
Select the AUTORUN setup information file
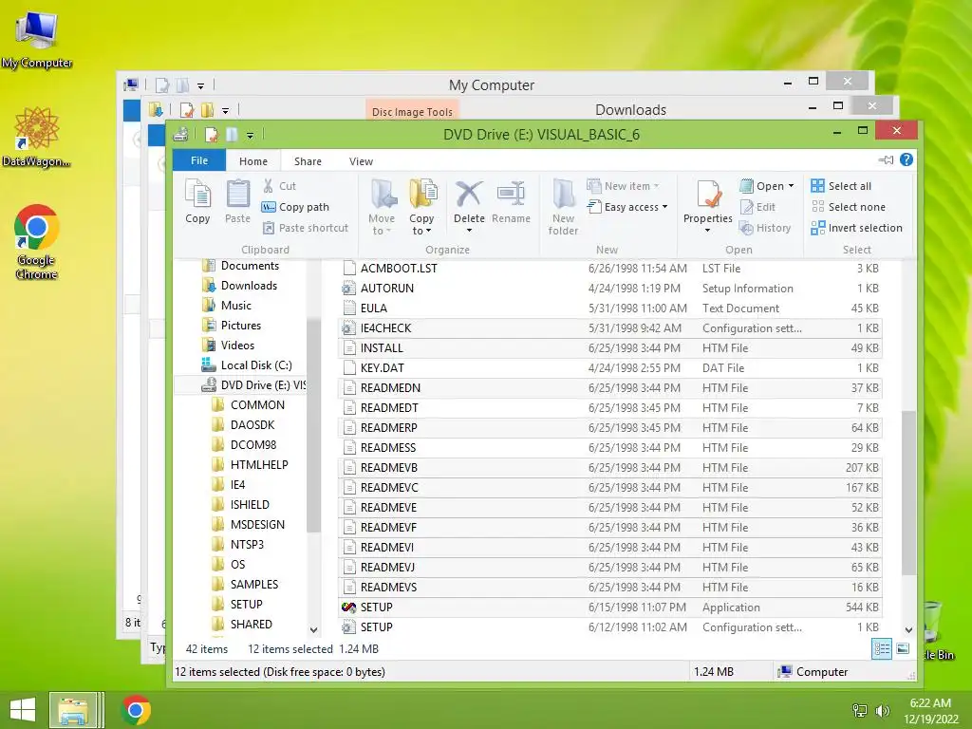(610, 289)
